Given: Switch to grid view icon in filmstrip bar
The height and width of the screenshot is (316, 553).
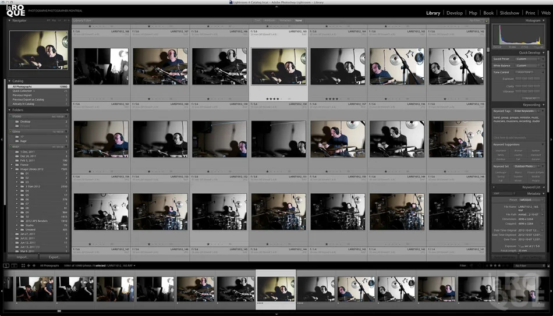Looking at the screenshot, I should click(23, 265).
